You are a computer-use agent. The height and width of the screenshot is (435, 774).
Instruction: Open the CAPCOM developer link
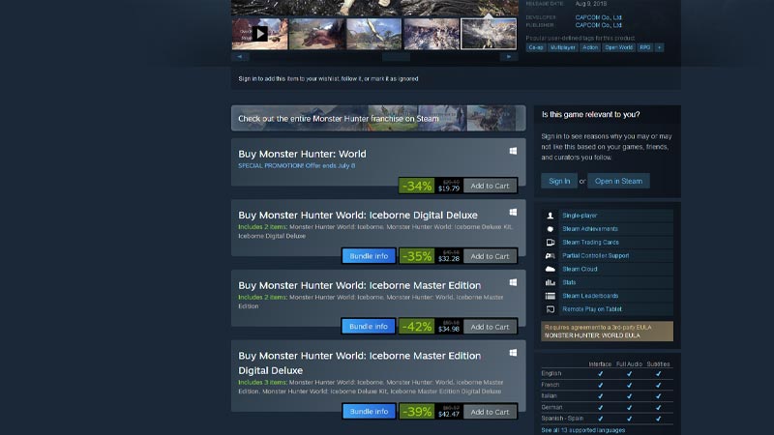598,17
